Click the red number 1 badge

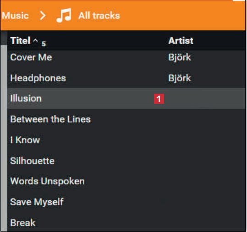pos(159,99)
